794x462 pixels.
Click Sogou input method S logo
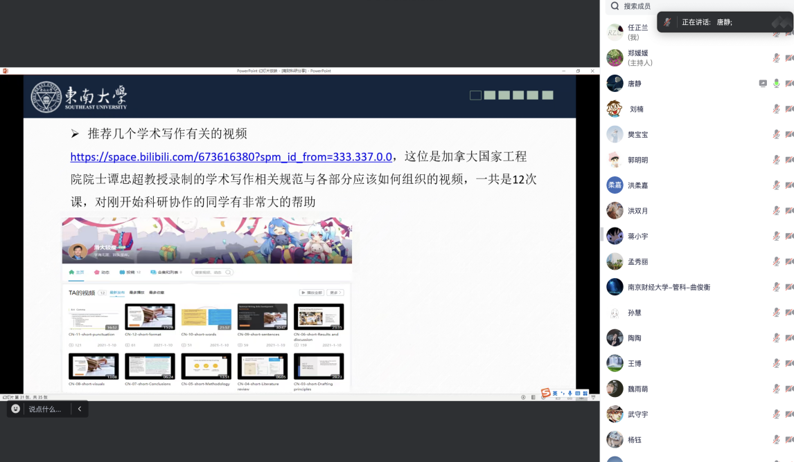tap(546, 393)
